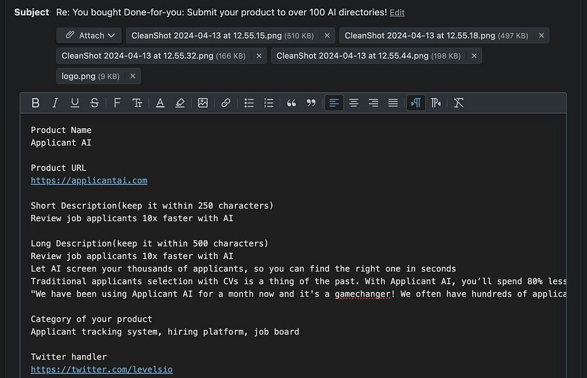Open highlight background color tool
The image size is (587, 378).
[x=180, y=103]
